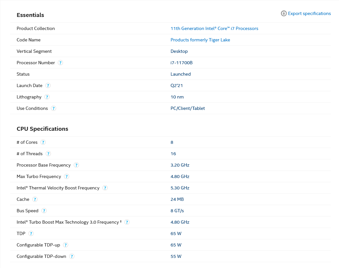
Task: Click the 16 threads value
Action: (173, 154)
